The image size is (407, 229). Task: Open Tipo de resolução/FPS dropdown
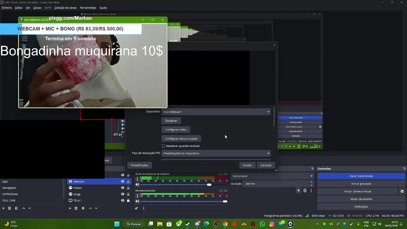216,153
